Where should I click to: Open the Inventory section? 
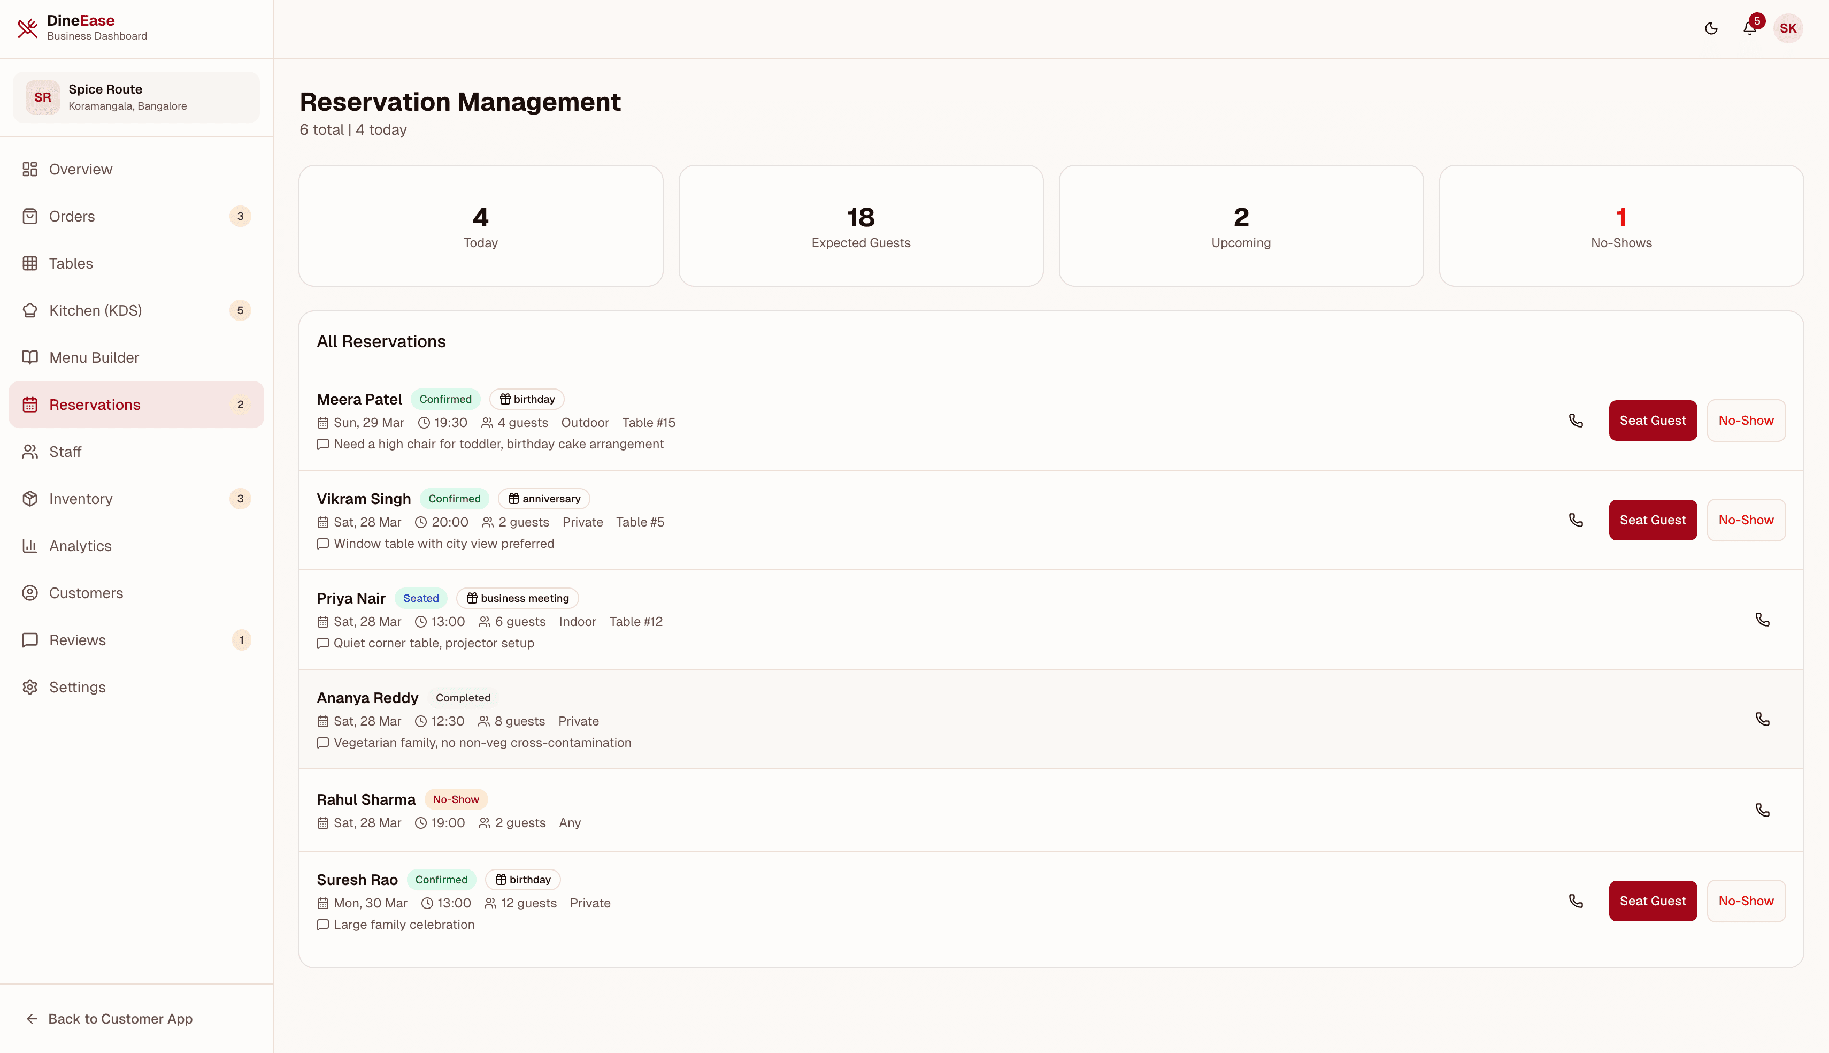80,498
